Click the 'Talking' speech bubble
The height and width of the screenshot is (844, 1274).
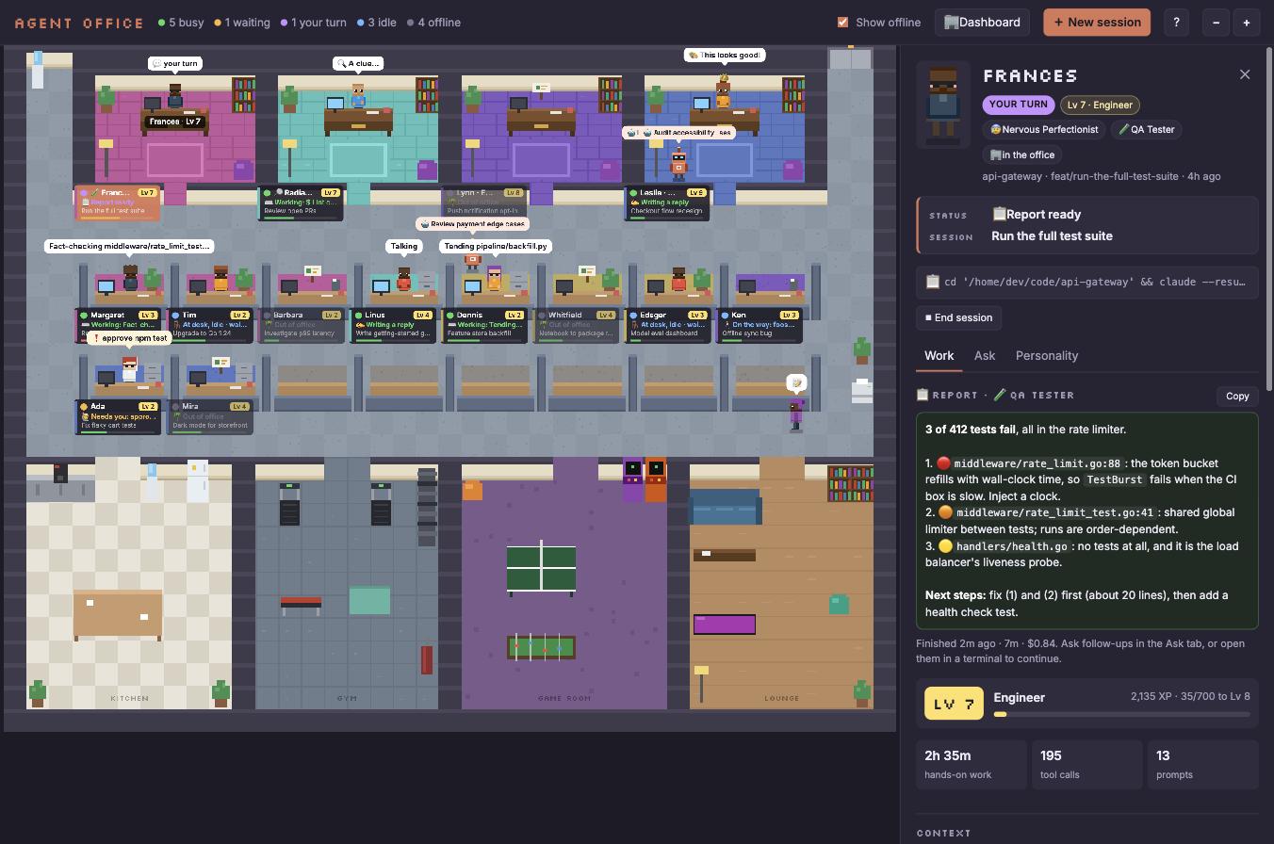(x=403, y=246)
